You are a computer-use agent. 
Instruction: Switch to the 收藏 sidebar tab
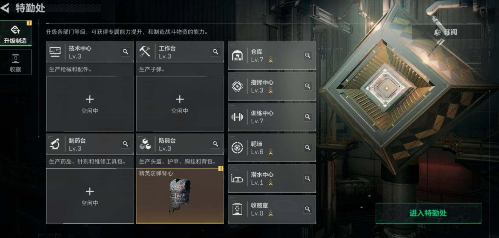[x=16, y=62]
